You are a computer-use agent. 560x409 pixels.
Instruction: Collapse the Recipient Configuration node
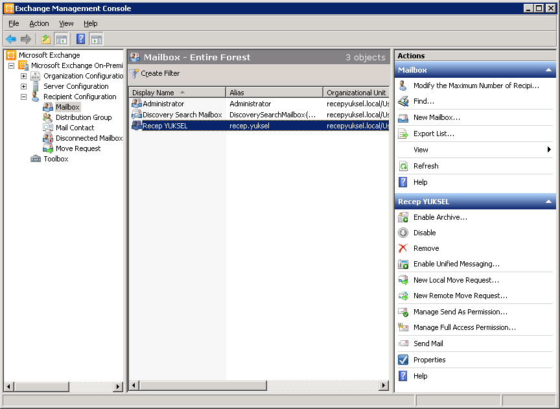(23, 97)
